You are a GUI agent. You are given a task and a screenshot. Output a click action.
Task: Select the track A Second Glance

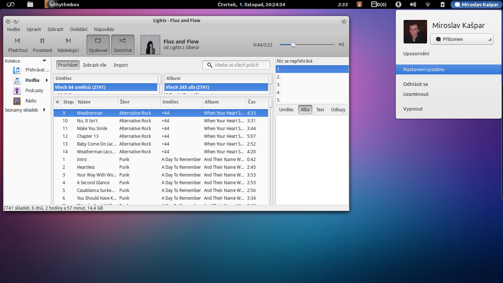161,183
